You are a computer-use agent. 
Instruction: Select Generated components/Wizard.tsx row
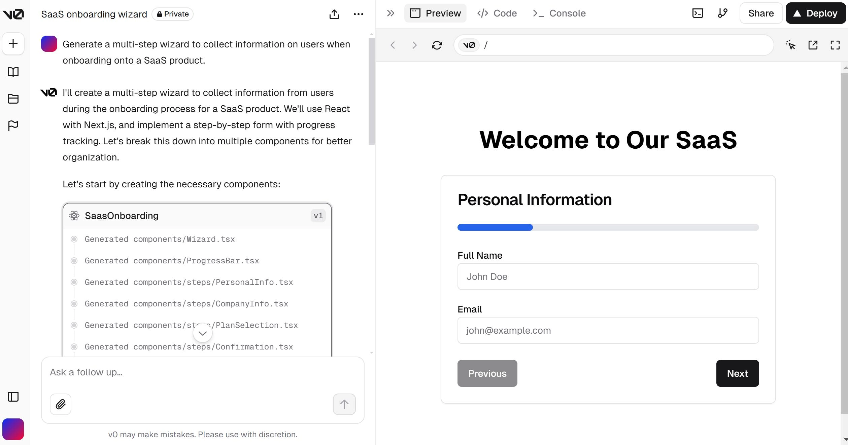click(160, 239)
